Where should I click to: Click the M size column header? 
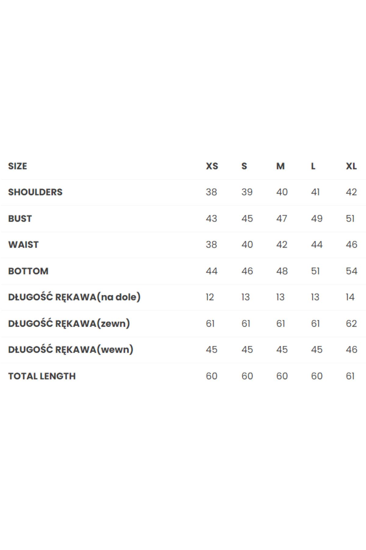pyautogui.click(x=280, y=166)
